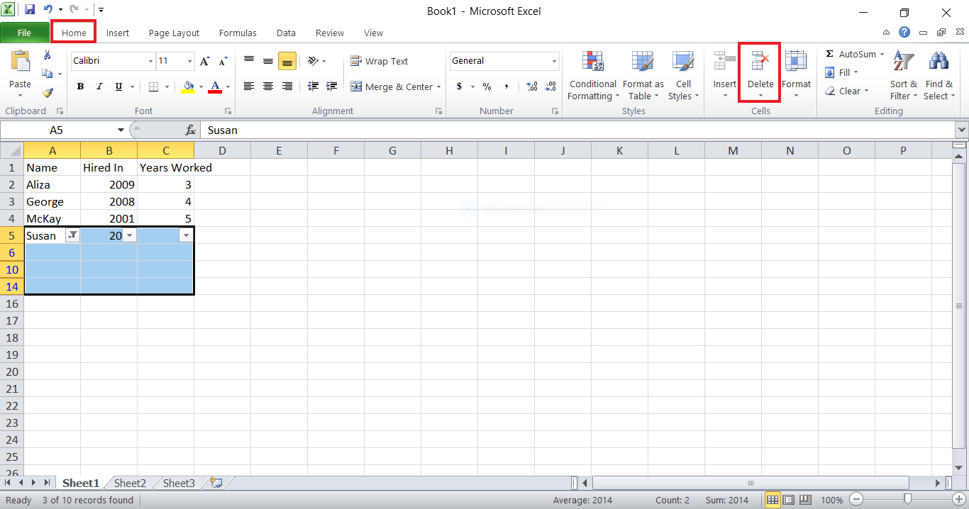Apply fill color with the paint bucket icon
This screenshot has width=969, height=509.
(x=188, y=86)
